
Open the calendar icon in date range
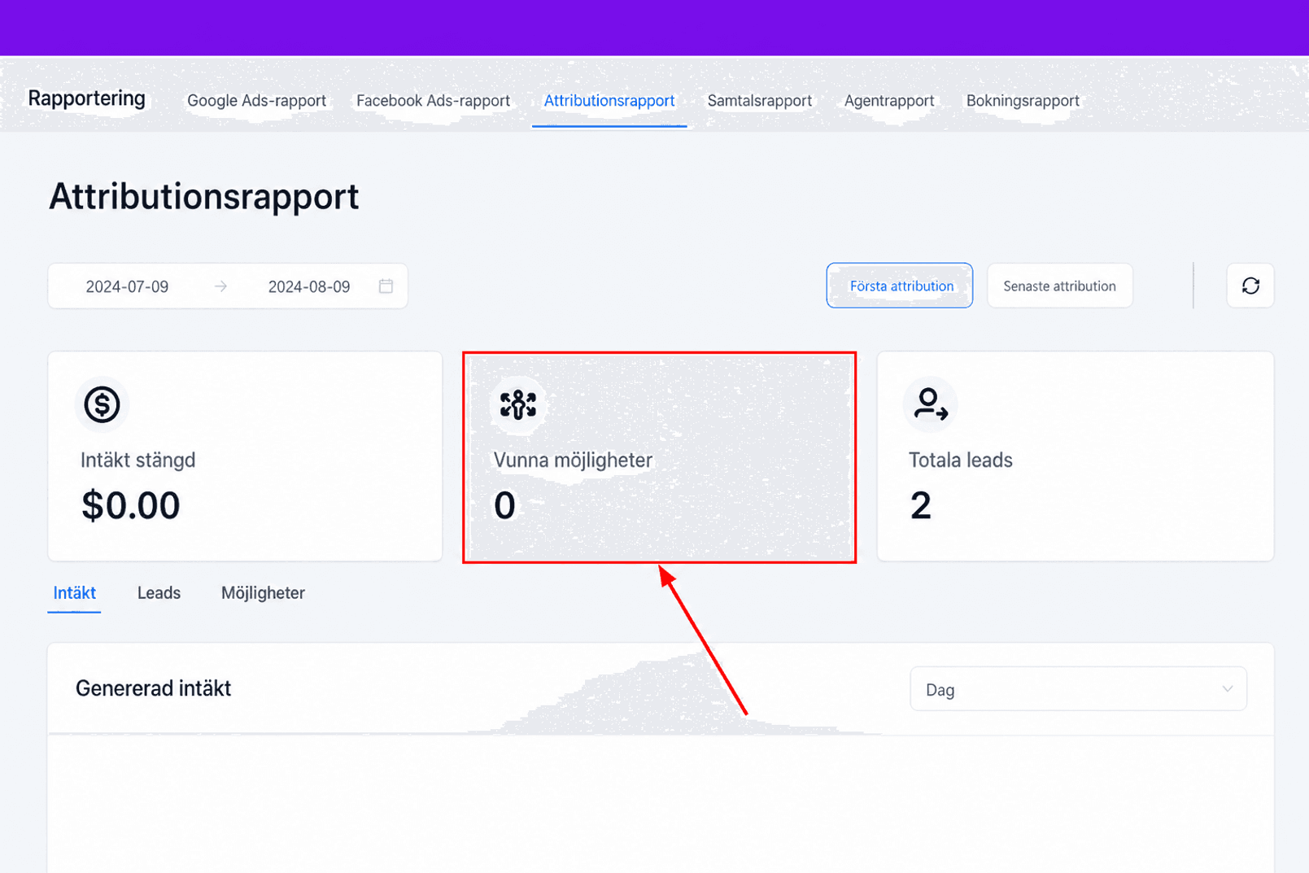tap(386, 286)
